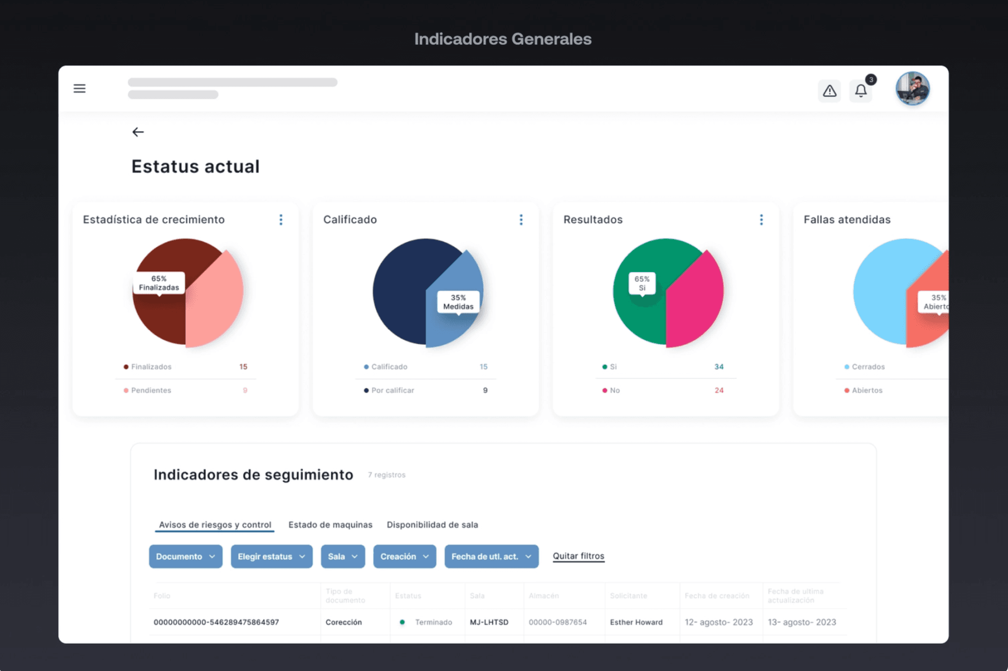This screenshot has height=671, width=1008.
Task: Expand the Sala filter dropdown
Action: [342, 556]
